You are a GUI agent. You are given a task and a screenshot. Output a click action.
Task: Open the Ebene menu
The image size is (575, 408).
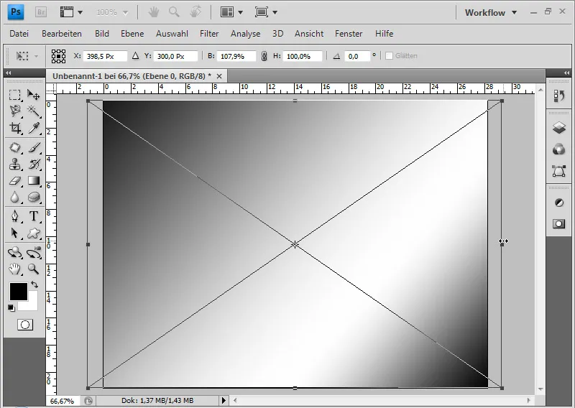(132, 34)
